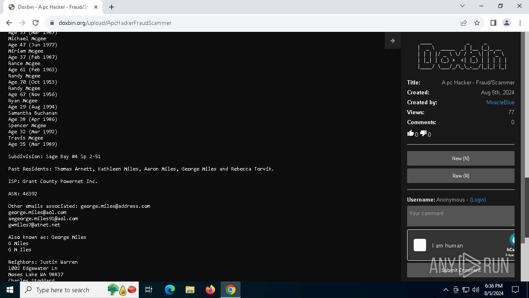Click the Login link
This screenshot has height=298, width=529.
pyautogui.click(x=478, y=199)
